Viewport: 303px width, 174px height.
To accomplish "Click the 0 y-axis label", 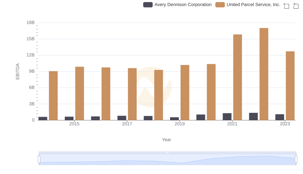I will click(33, 120).
